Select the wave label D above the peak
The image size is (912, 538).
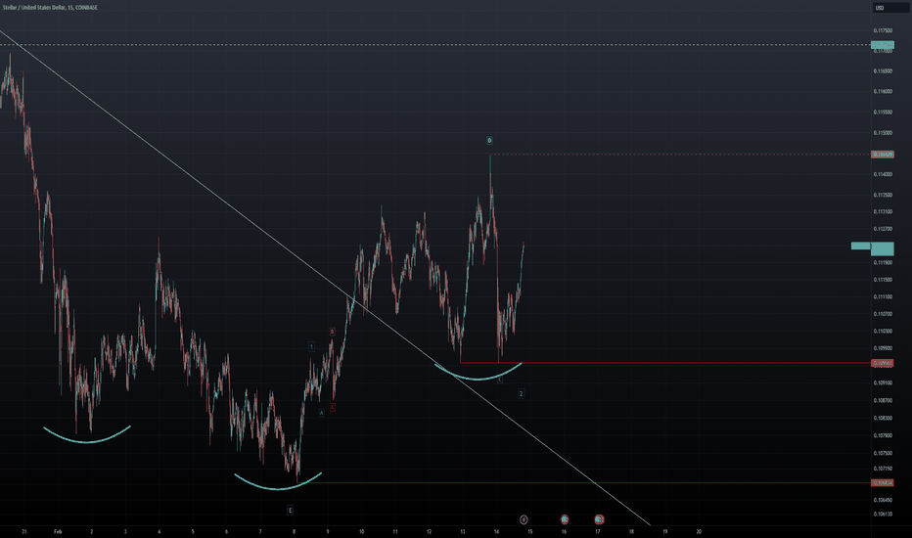click(x=489, y=140)
